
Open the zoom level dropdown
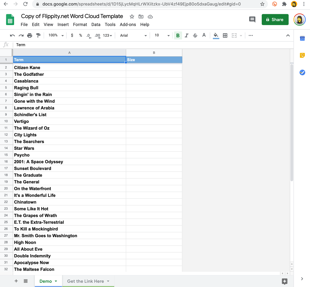(56, 35)
